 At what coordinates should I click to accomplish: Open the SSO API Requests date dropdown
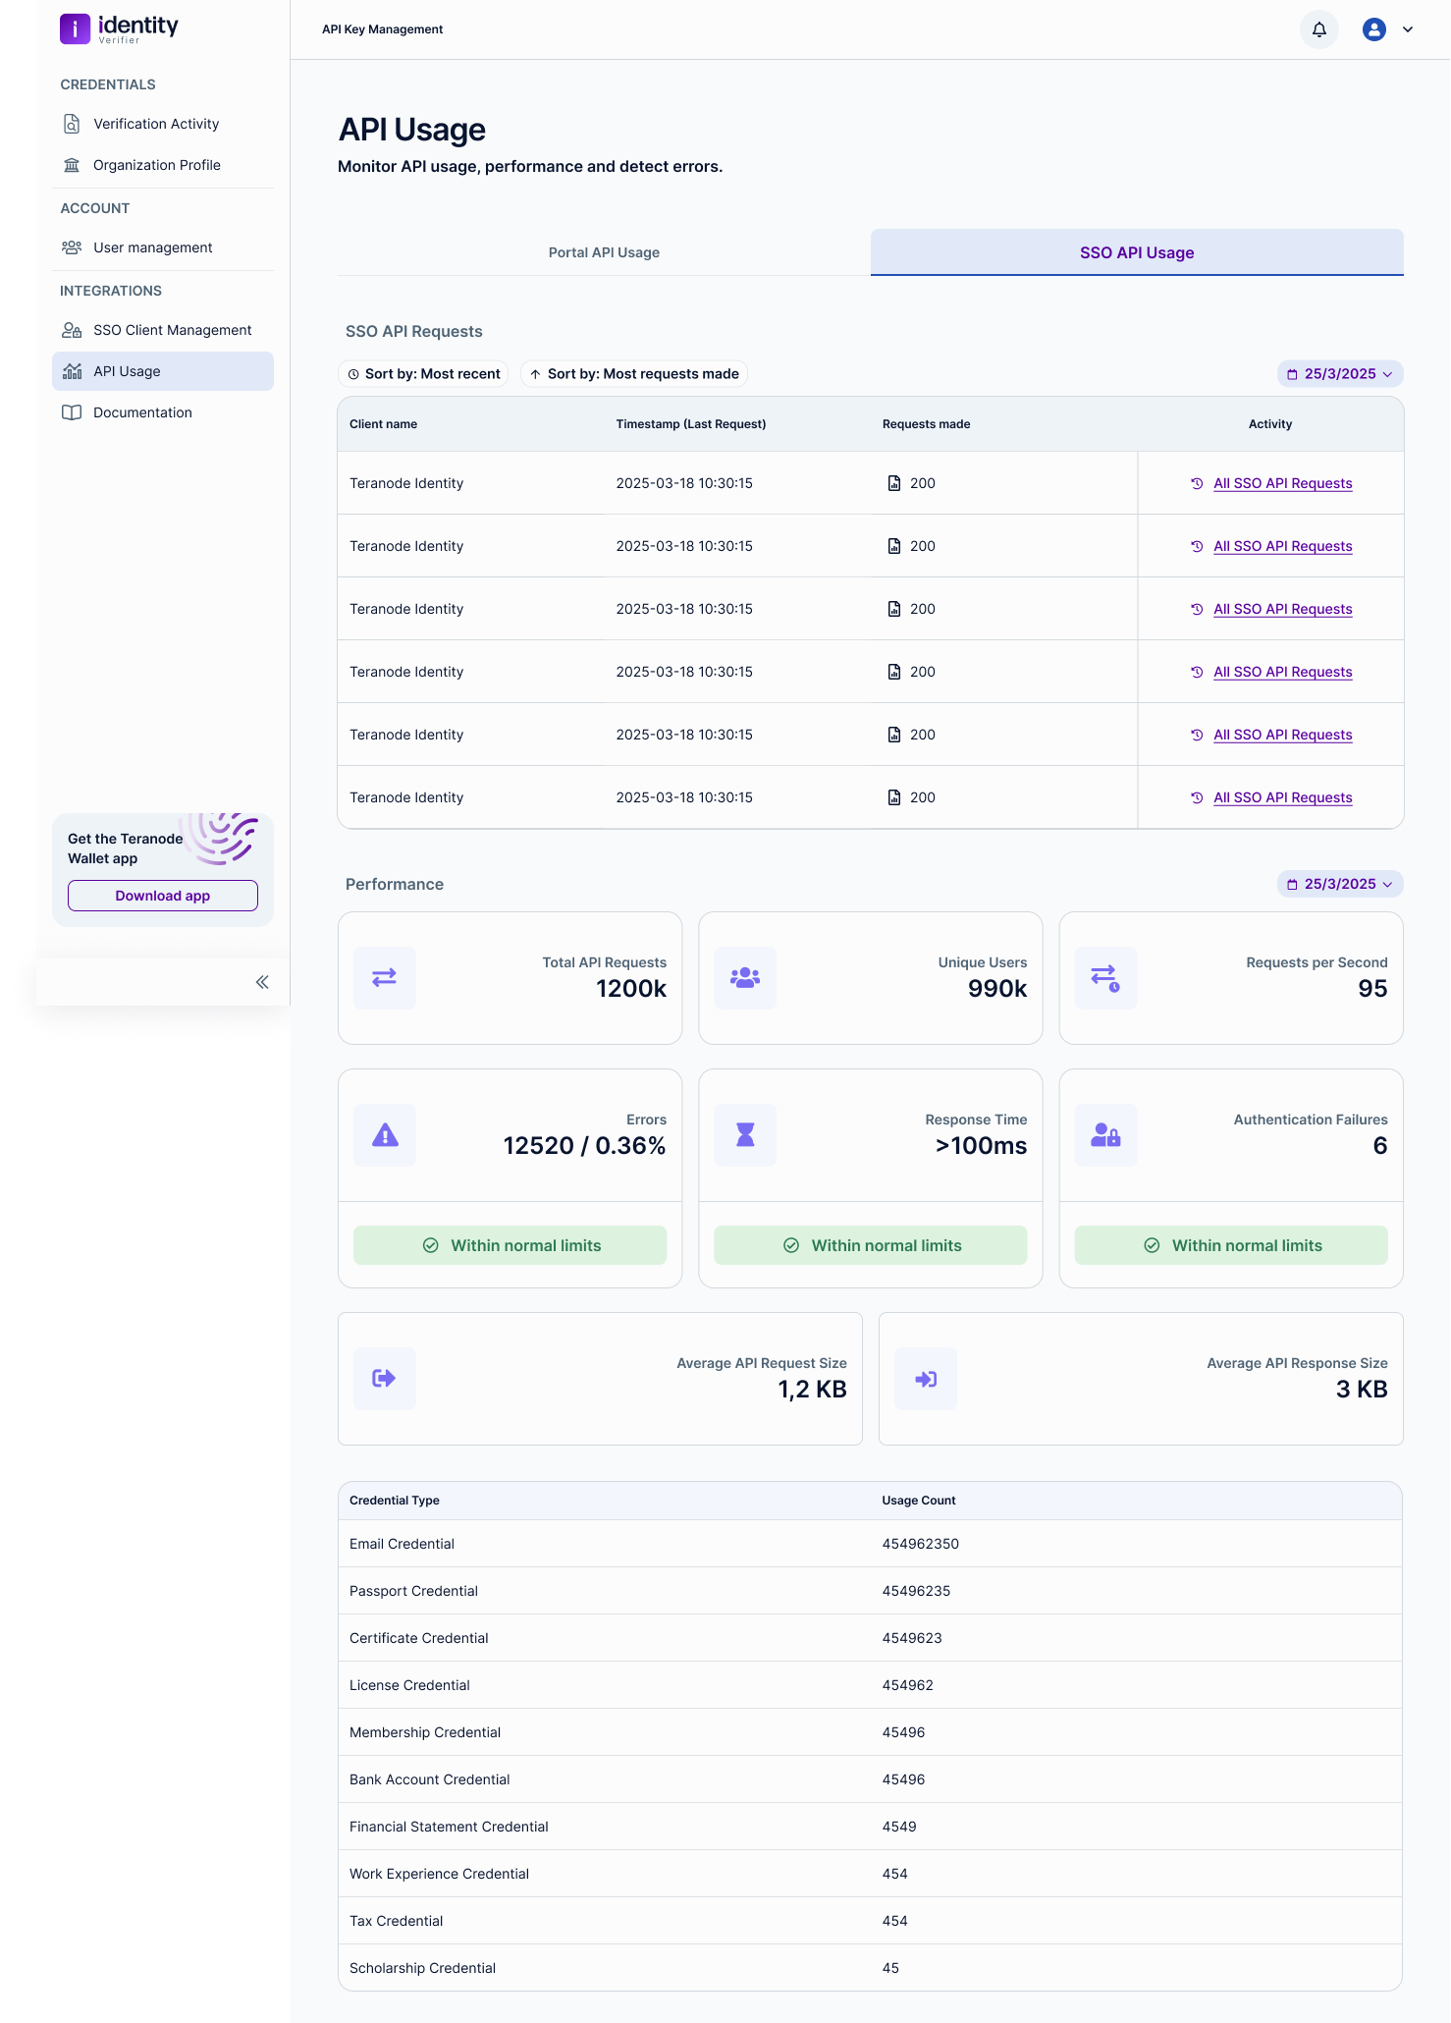tap(1339, 374)
